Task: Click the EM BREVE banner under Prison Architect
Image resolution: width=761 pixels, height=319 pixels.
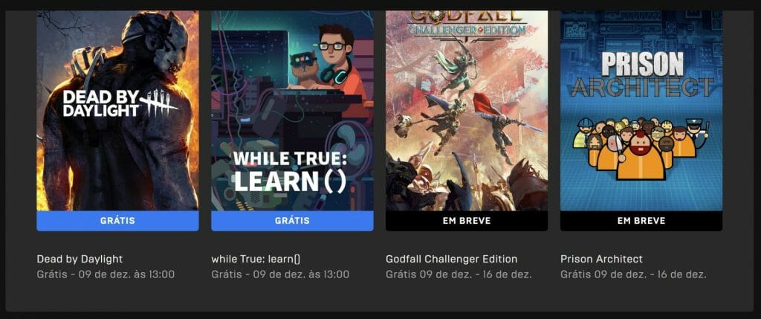Action: 641,221
